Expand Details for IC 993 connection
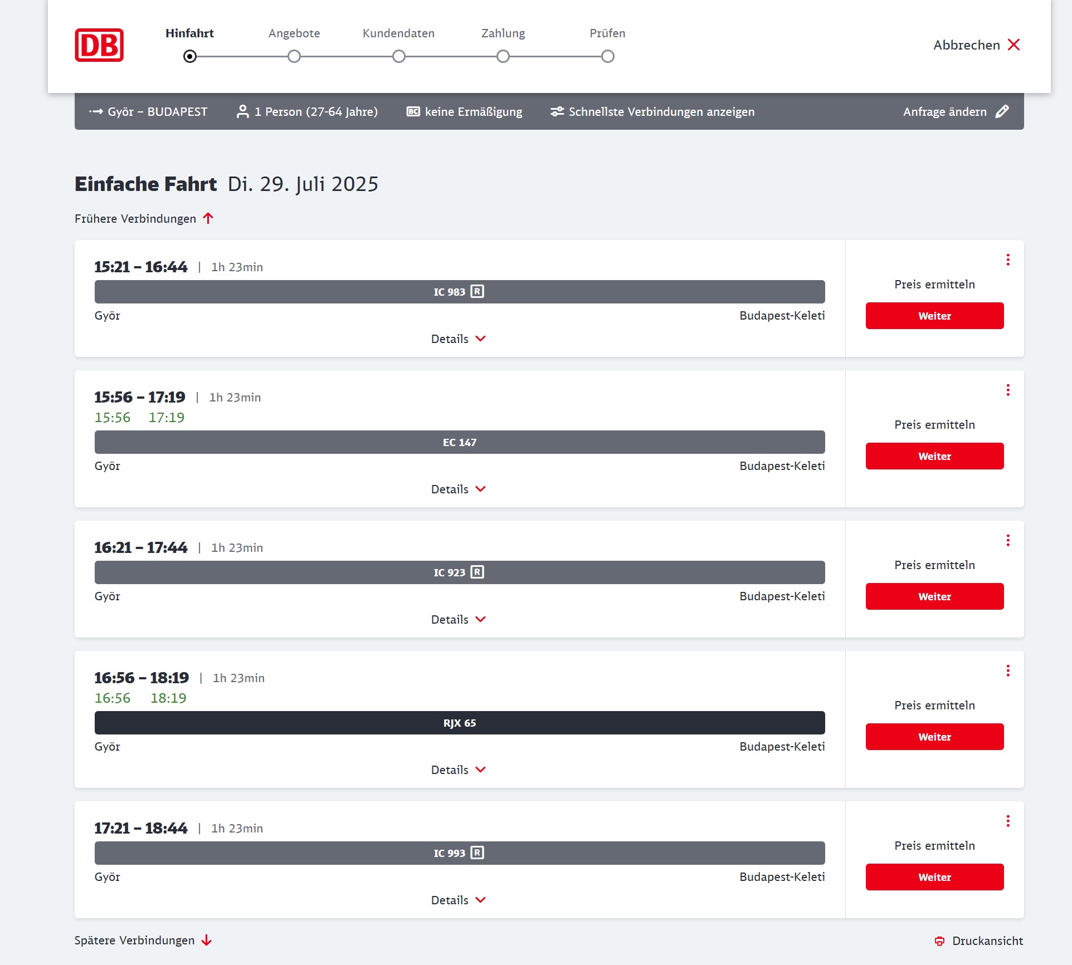1072x965 pixels. pyautogui.click(x=459, y=900)
